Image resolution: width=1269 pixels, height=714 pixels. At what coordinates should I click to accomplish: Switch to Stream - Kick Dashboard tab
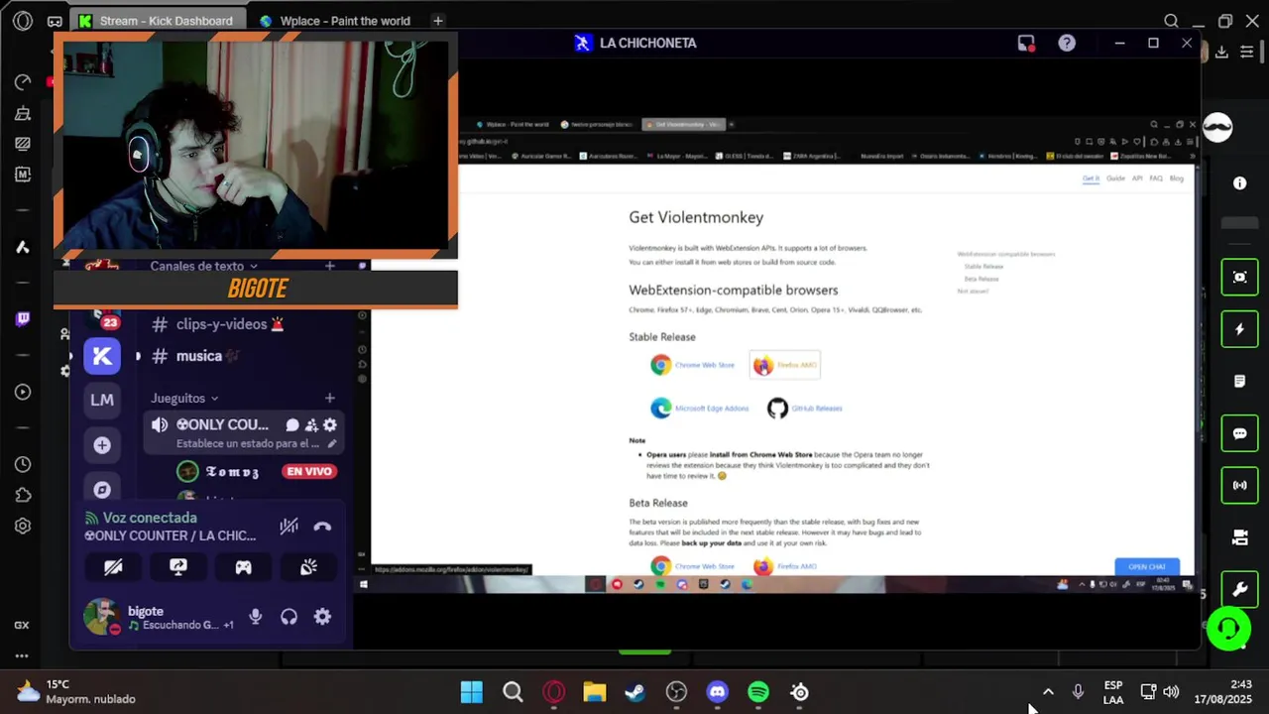click(157, 21)
